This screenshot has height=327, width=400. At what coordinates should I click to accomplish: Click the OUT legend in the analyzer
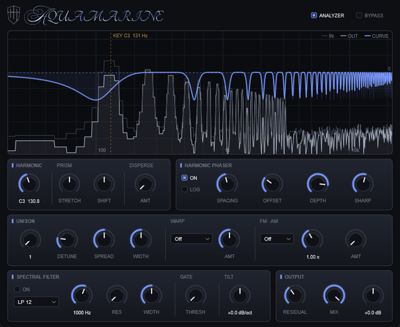click(x=349, y=36)
